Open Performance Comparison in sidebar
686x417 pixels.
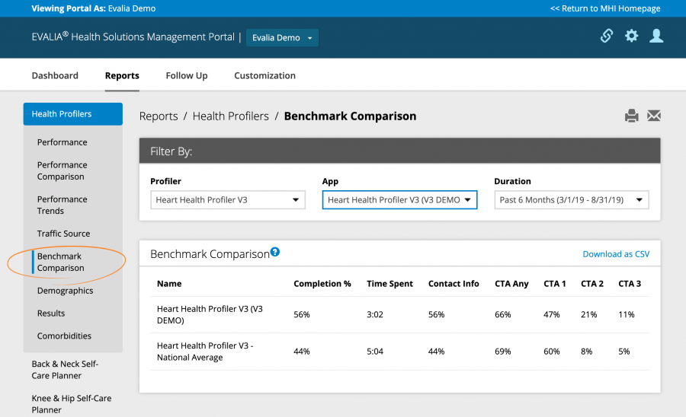tap(63, 170)
